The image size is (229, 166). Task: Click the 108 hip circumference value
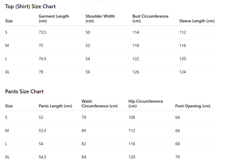pos(132,117)
